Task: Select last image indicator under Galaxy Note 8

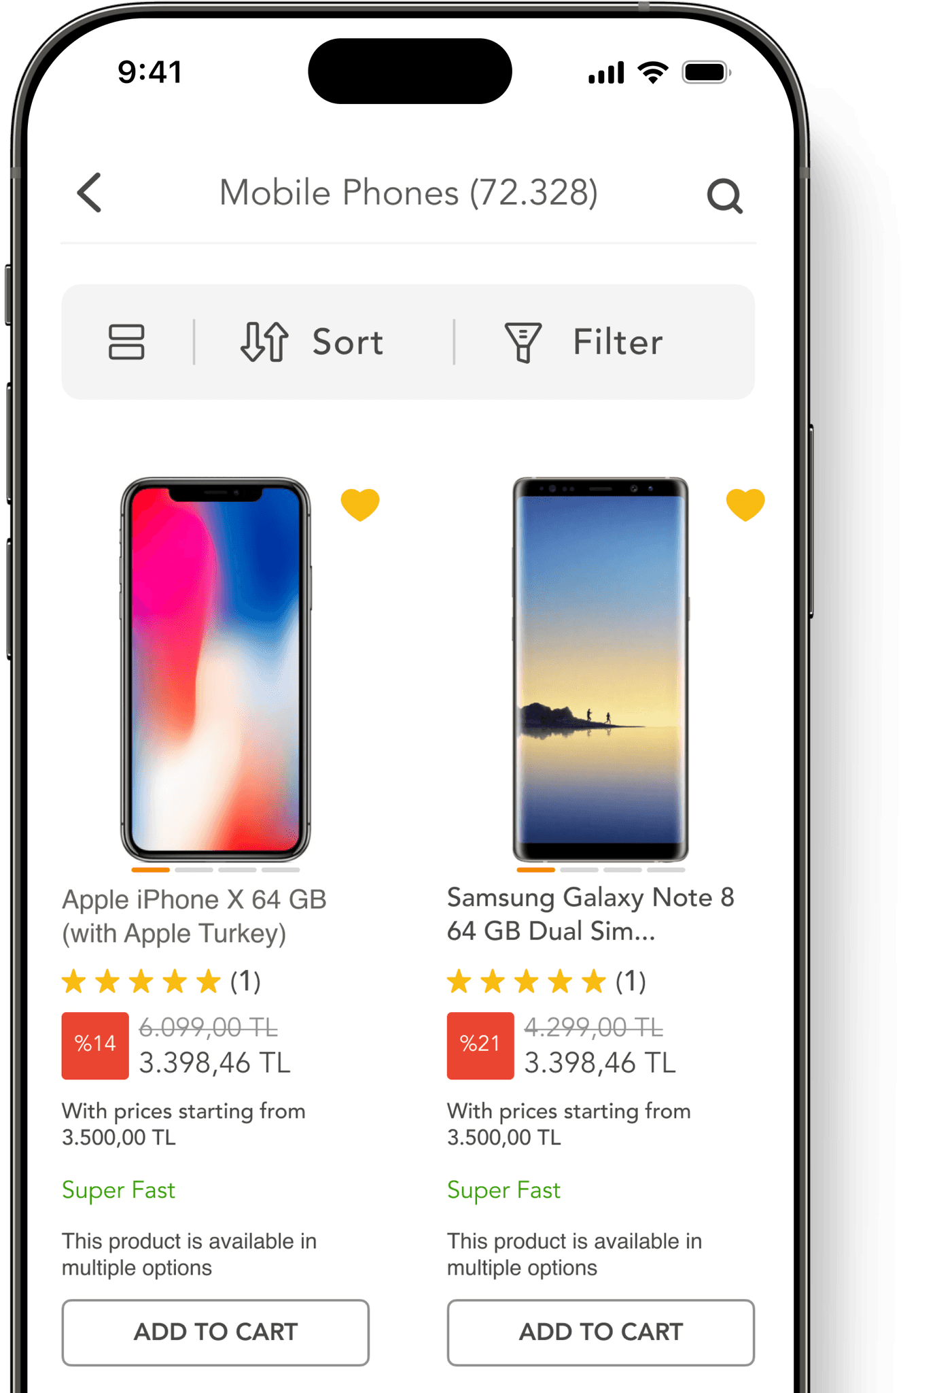Action: point(666,869)
